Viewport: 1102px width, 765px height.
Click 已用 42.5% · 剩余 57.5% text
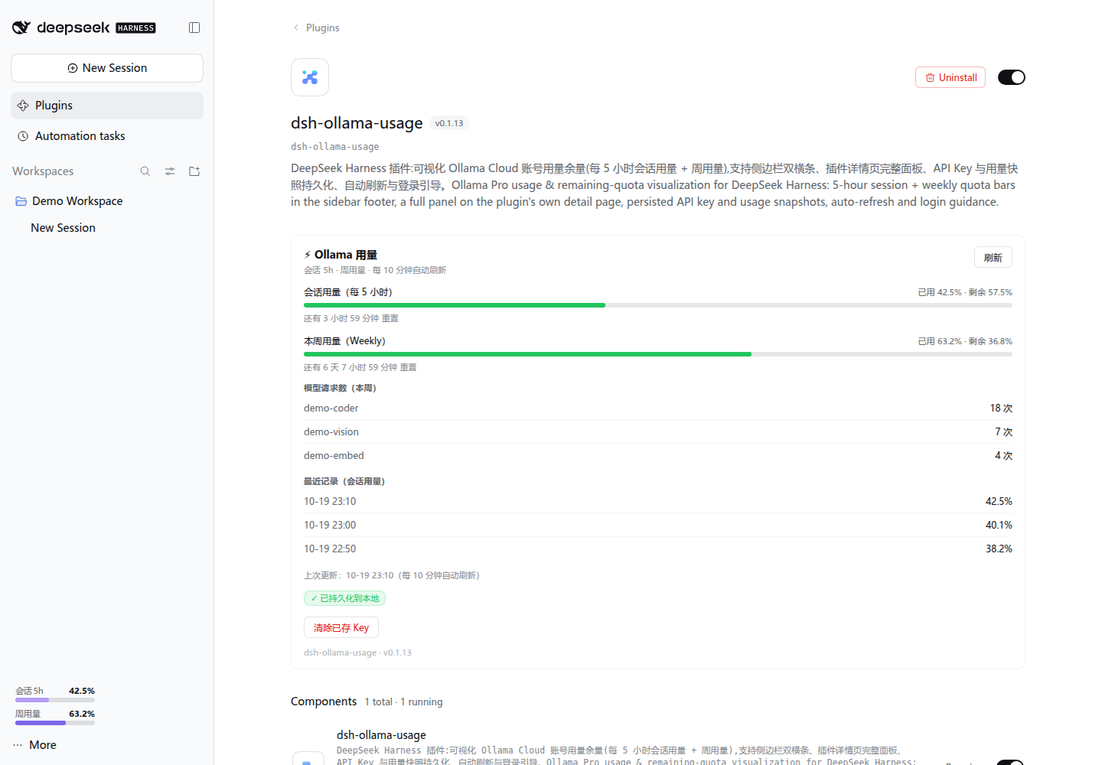click(x=965, y=292)
